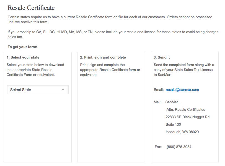The height and width of the screenshot is (166, 225).
Task: Click the "Mail:" label
Action: (x=157, y=102)
